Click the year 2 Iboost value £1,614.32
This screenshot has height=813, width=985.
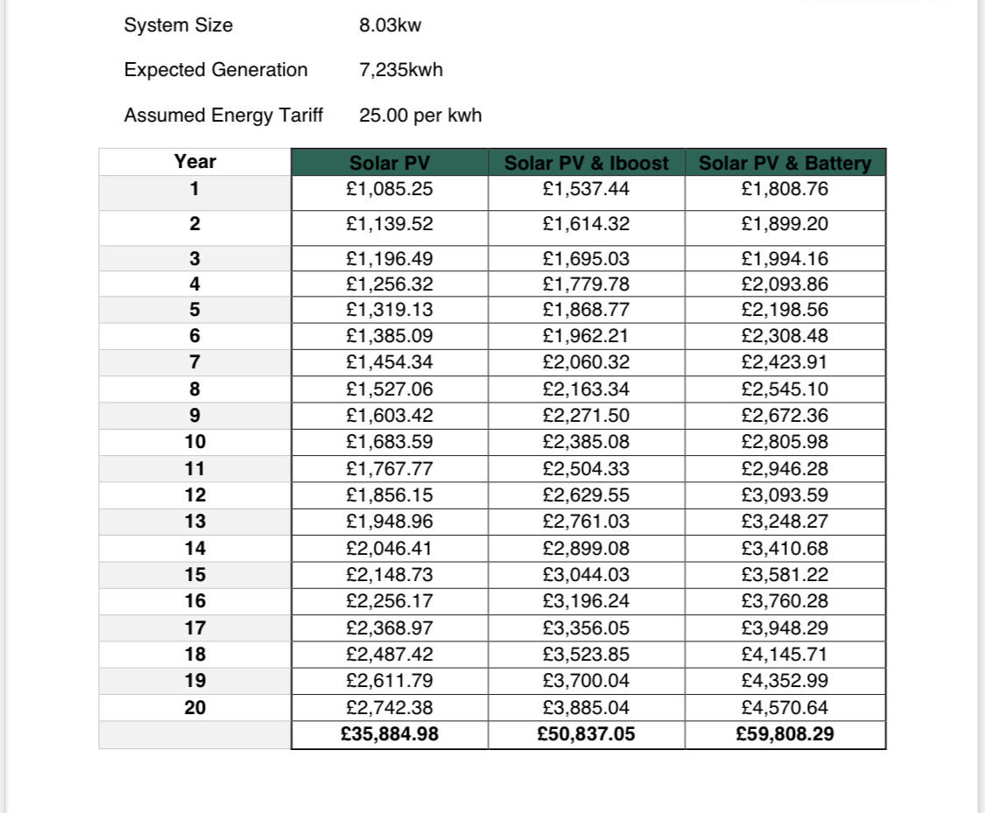pos(586,224)
